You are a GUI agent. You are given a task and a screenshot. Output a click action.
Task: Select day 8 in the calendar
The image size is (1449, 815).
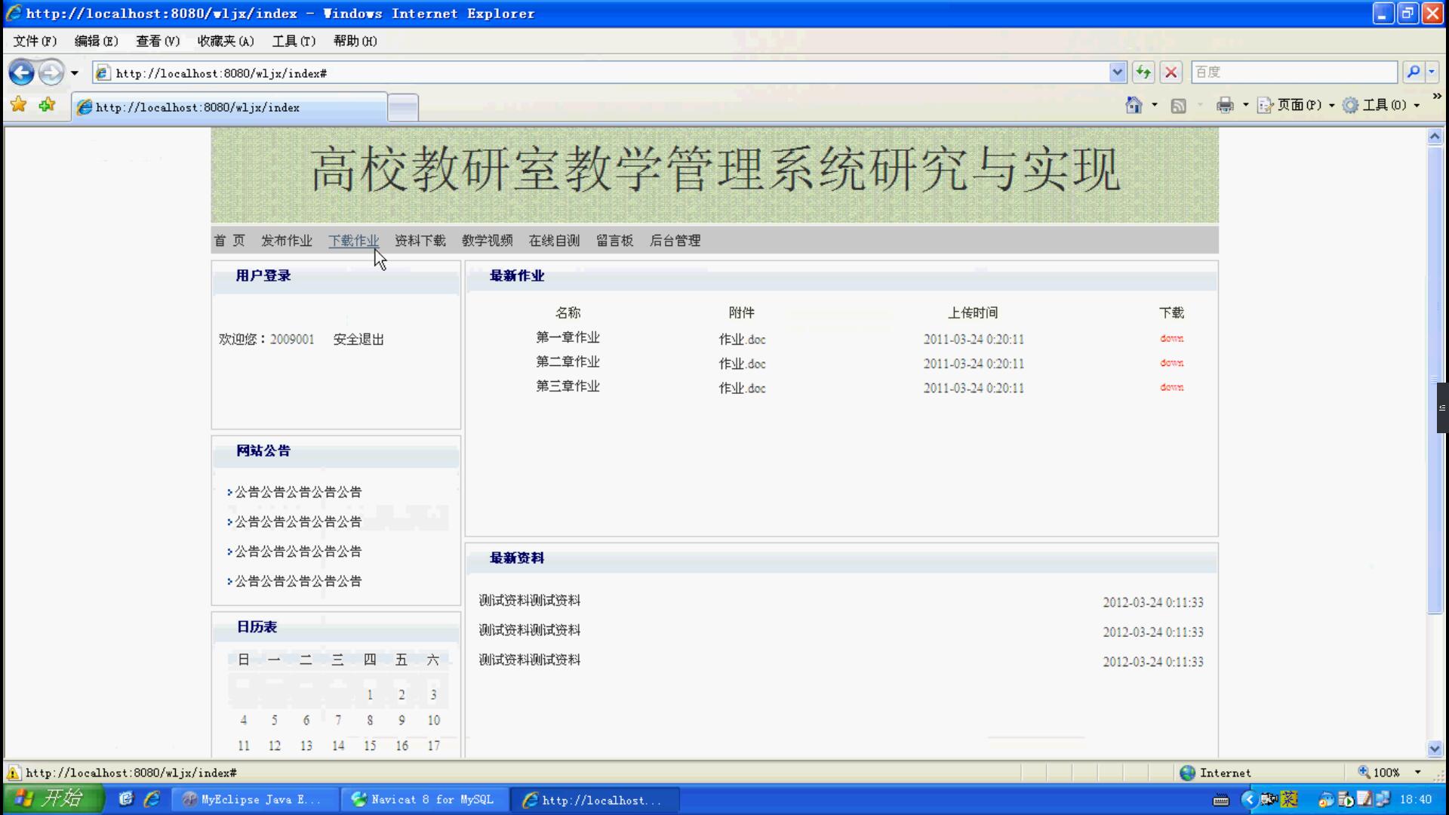(x=370, y=721)
